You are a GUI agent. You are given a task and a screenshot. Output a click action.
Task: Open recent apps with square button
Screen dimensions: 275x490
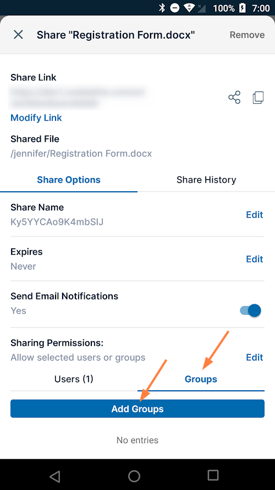213,475
